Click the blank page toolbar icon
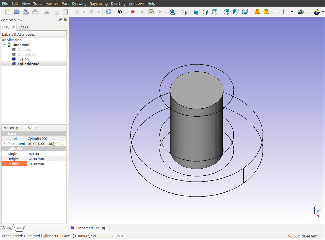325x240 pixels. (x=286, y=12)
